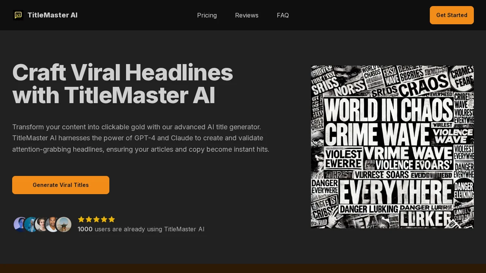The height and width of the screenshot is (273, 486).
Task: Click the last star in the rating
Action: click(112, 220)
